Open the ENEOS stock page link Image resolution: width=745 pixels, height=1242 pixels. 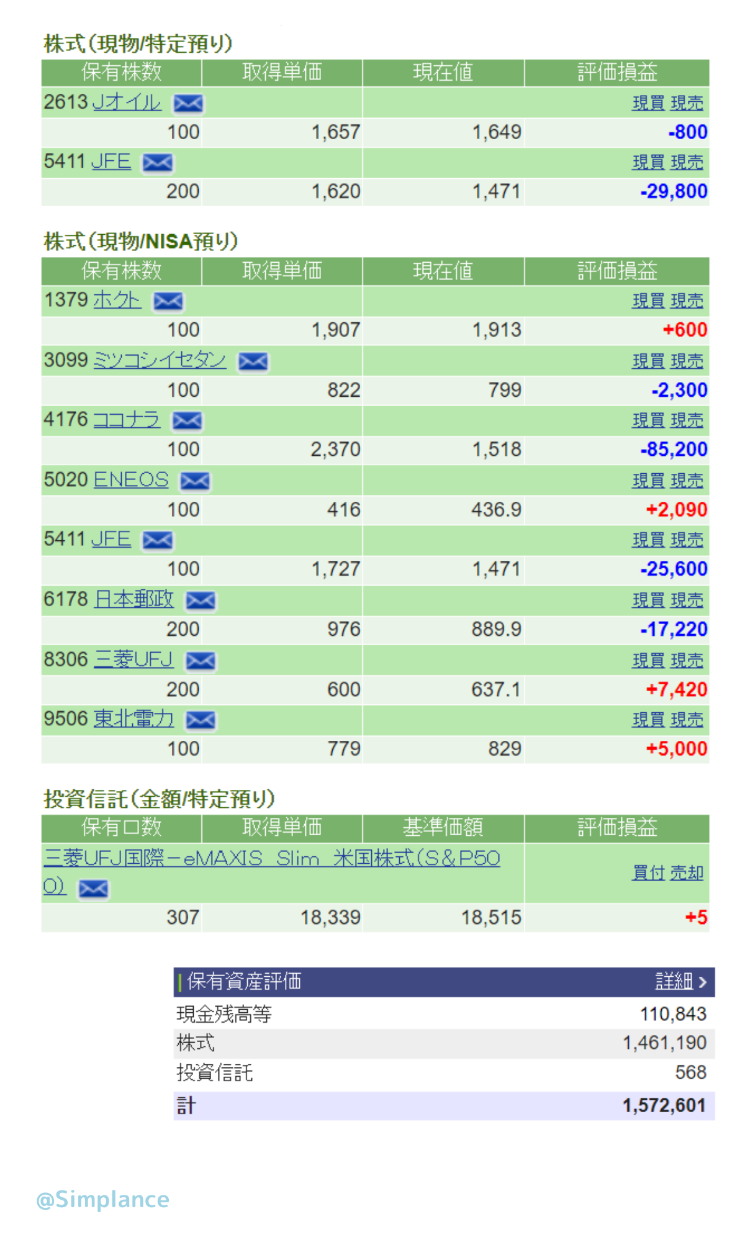click(x=131, y=479)
